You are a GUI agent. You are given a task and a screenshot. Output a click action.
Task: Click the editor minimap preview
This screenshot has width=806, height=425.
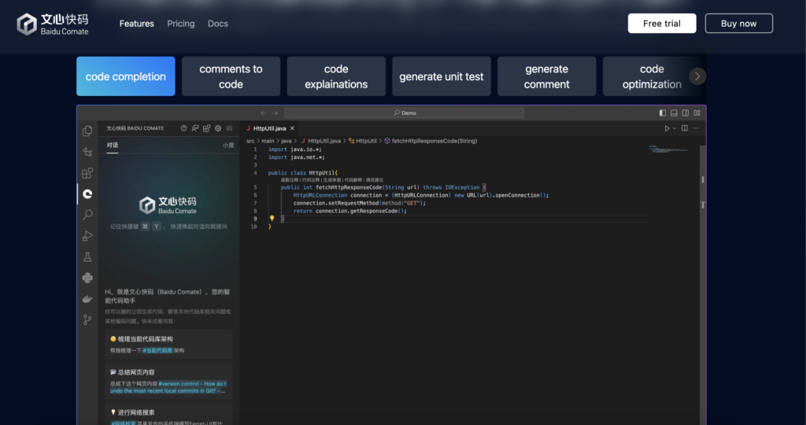click(x=668, y=150)
